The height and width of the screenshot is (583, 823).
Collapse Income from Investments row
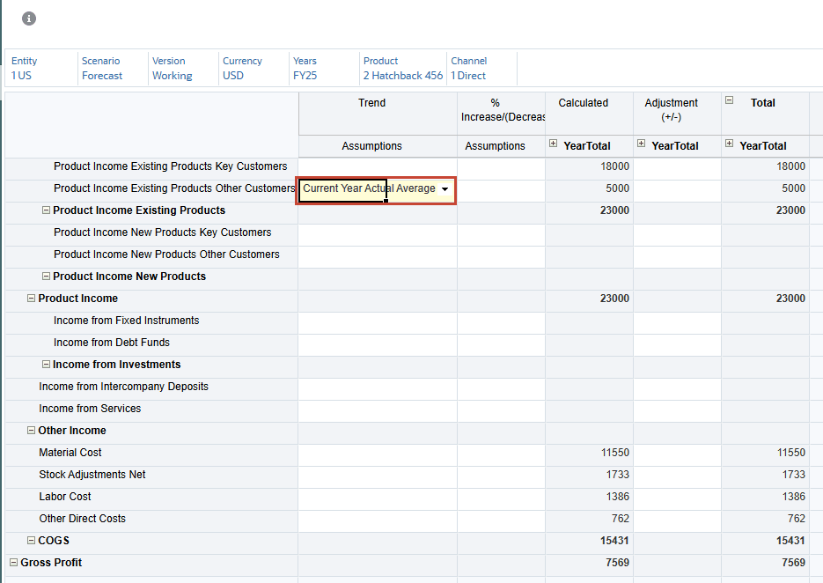[46, 365]
